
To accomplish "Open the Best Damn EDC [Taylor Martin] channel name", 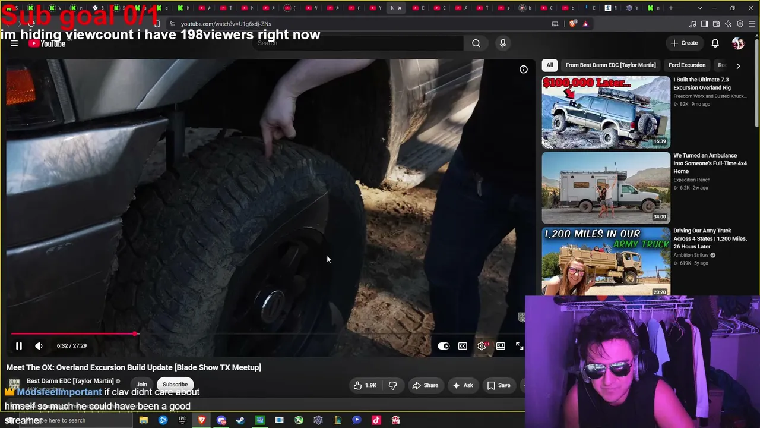I will 70,381.
